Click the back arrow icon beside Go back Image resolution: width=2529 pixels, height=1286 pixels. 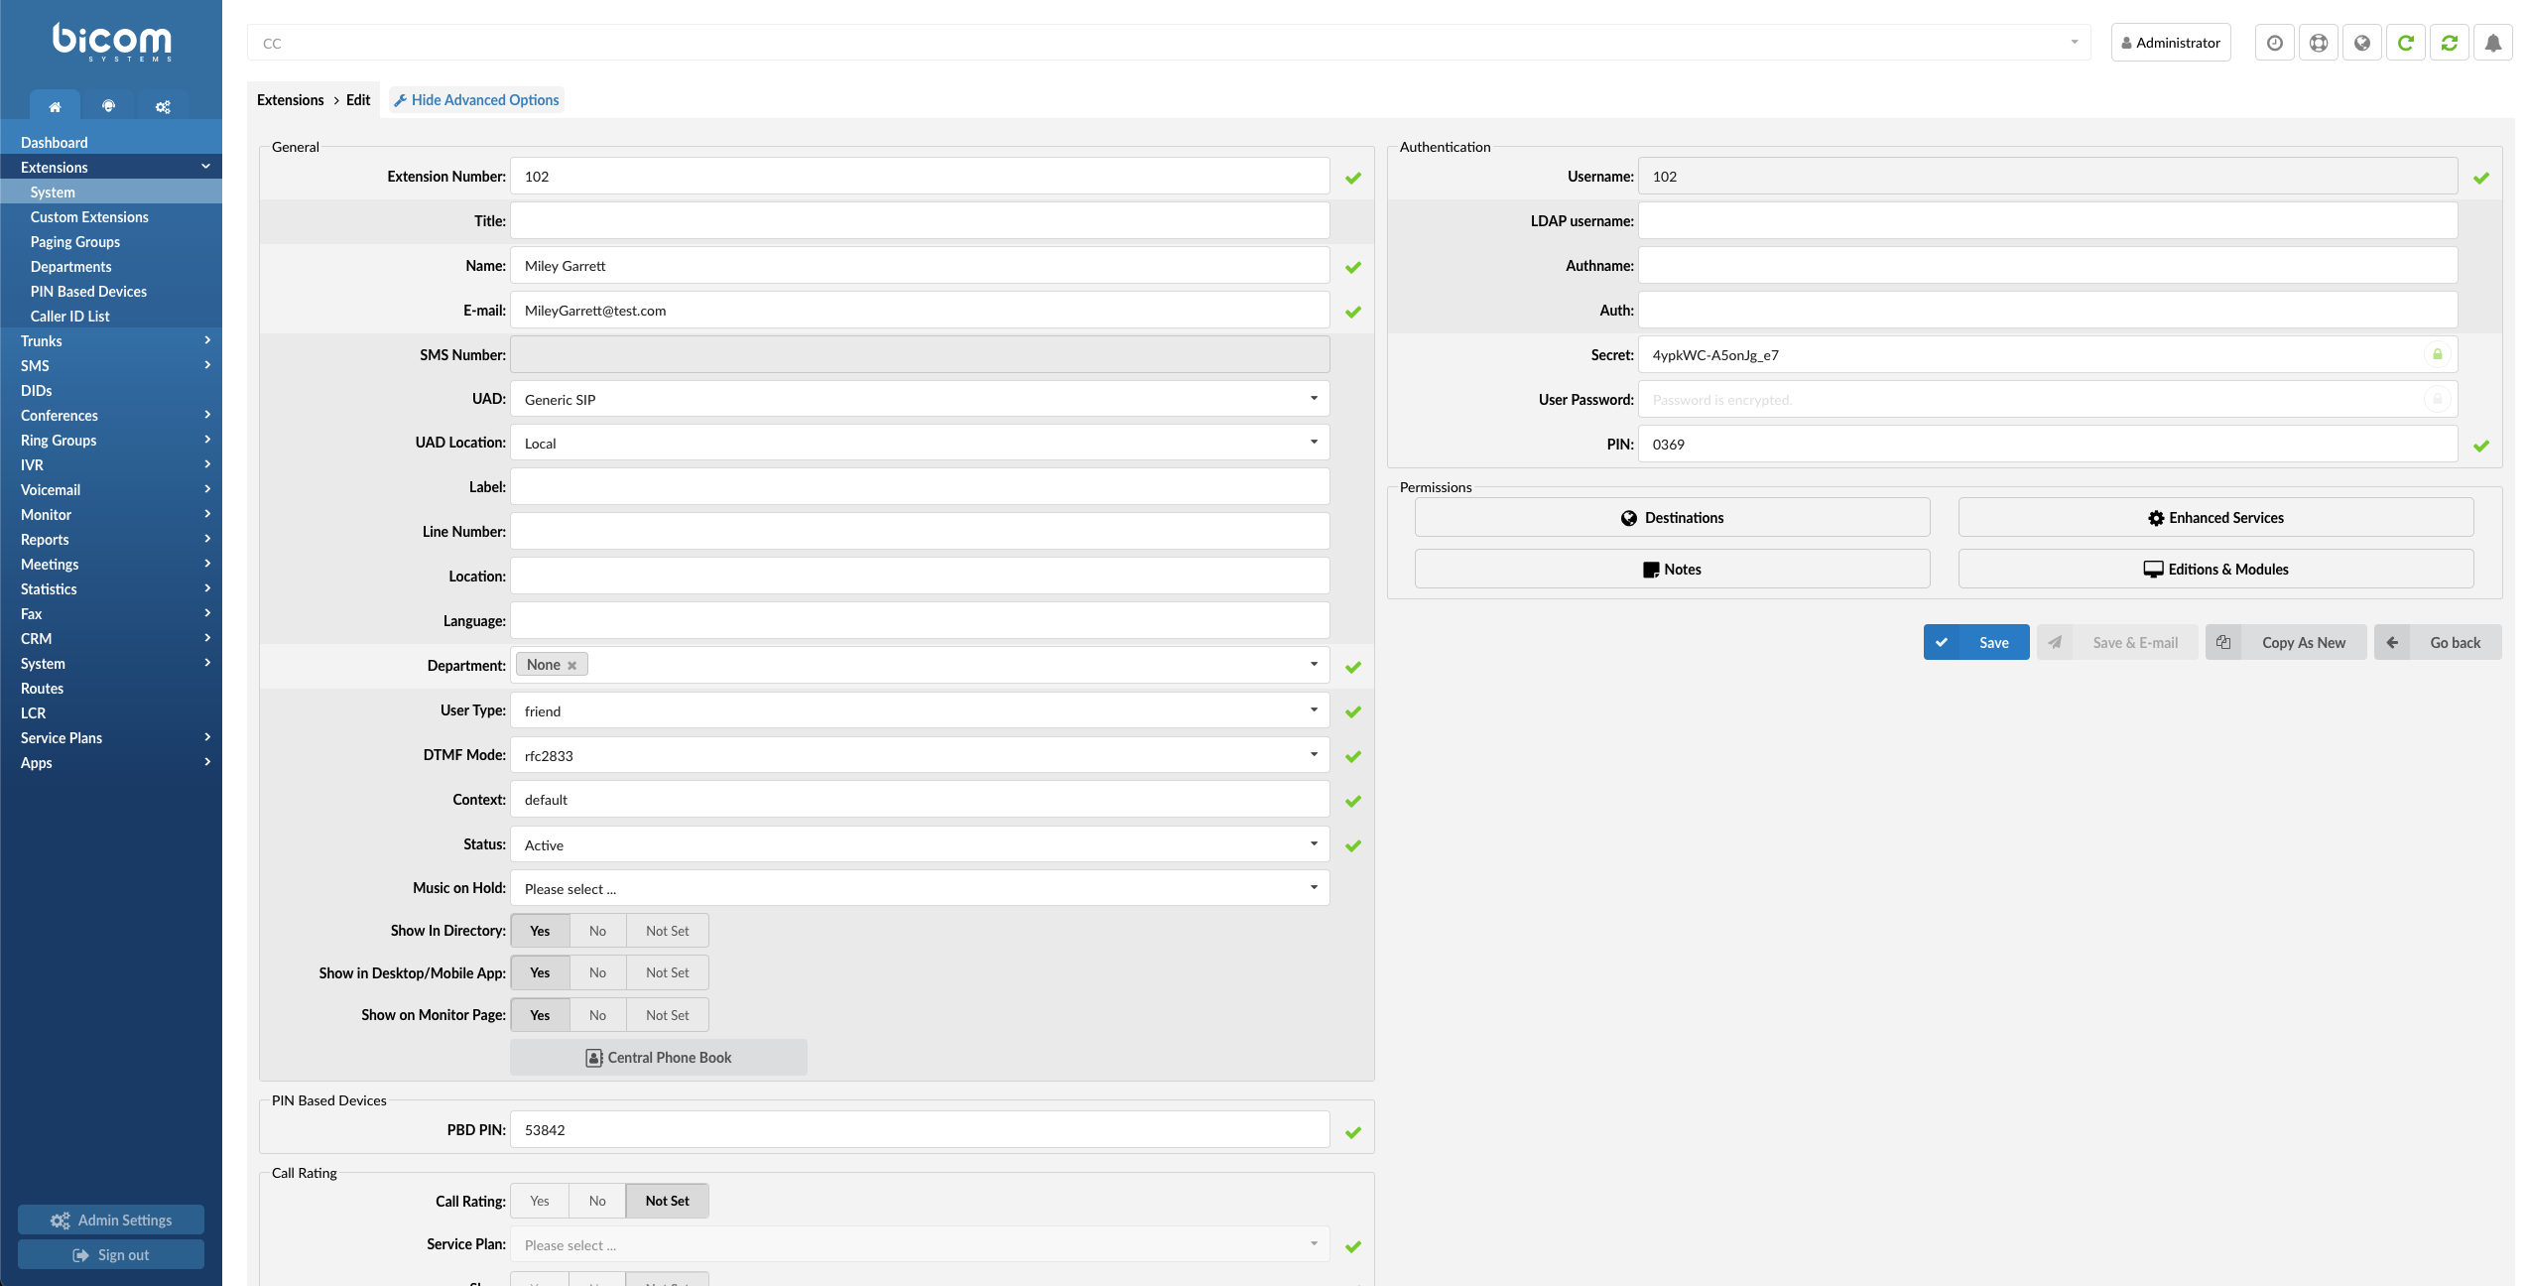coord(2392,642)
